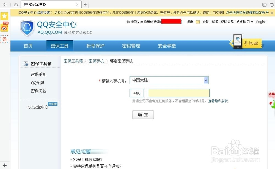The image size is (275, 169).
Task: Open the message envelope icon
Action: click(198, 22)
